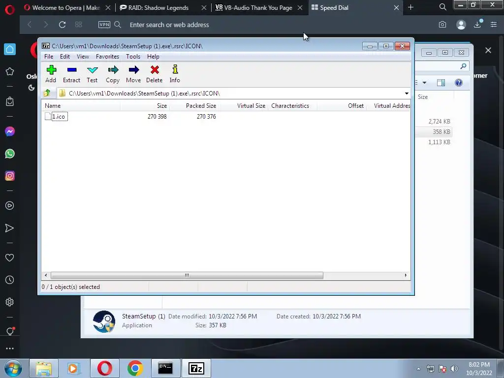Screen dimensions: 504x378
Task: Click the Add toolbar button in 7-Zip
Action: point(51,74)
